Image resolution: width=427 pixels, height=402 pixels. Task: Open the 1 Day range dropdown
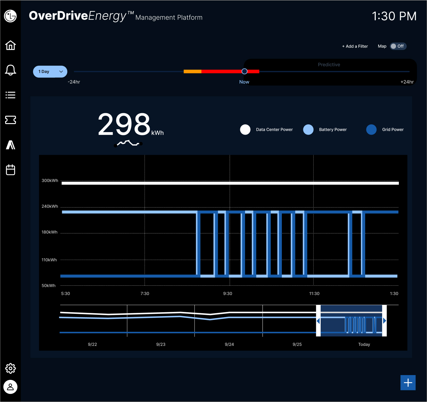tap(50, 71)
